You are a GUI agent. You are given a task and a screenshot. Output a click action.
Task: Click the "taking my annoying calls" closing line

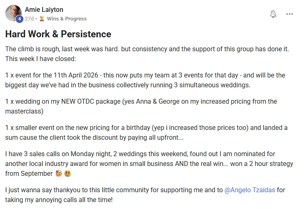[59, 200]
